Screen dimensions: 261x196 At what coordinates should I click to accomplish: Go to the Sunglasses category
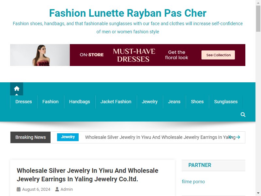coord(226,102)
